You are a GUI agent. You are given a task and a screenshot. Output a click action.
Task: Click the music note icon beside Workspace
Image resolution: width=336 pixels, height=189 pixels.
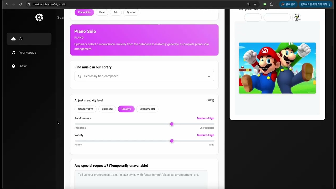point(13,52)
